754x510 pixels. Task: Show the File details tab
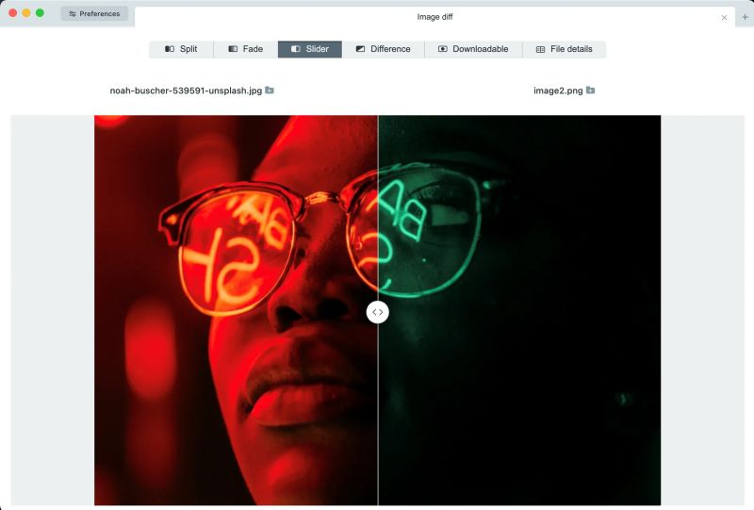[x=564, y=49]
